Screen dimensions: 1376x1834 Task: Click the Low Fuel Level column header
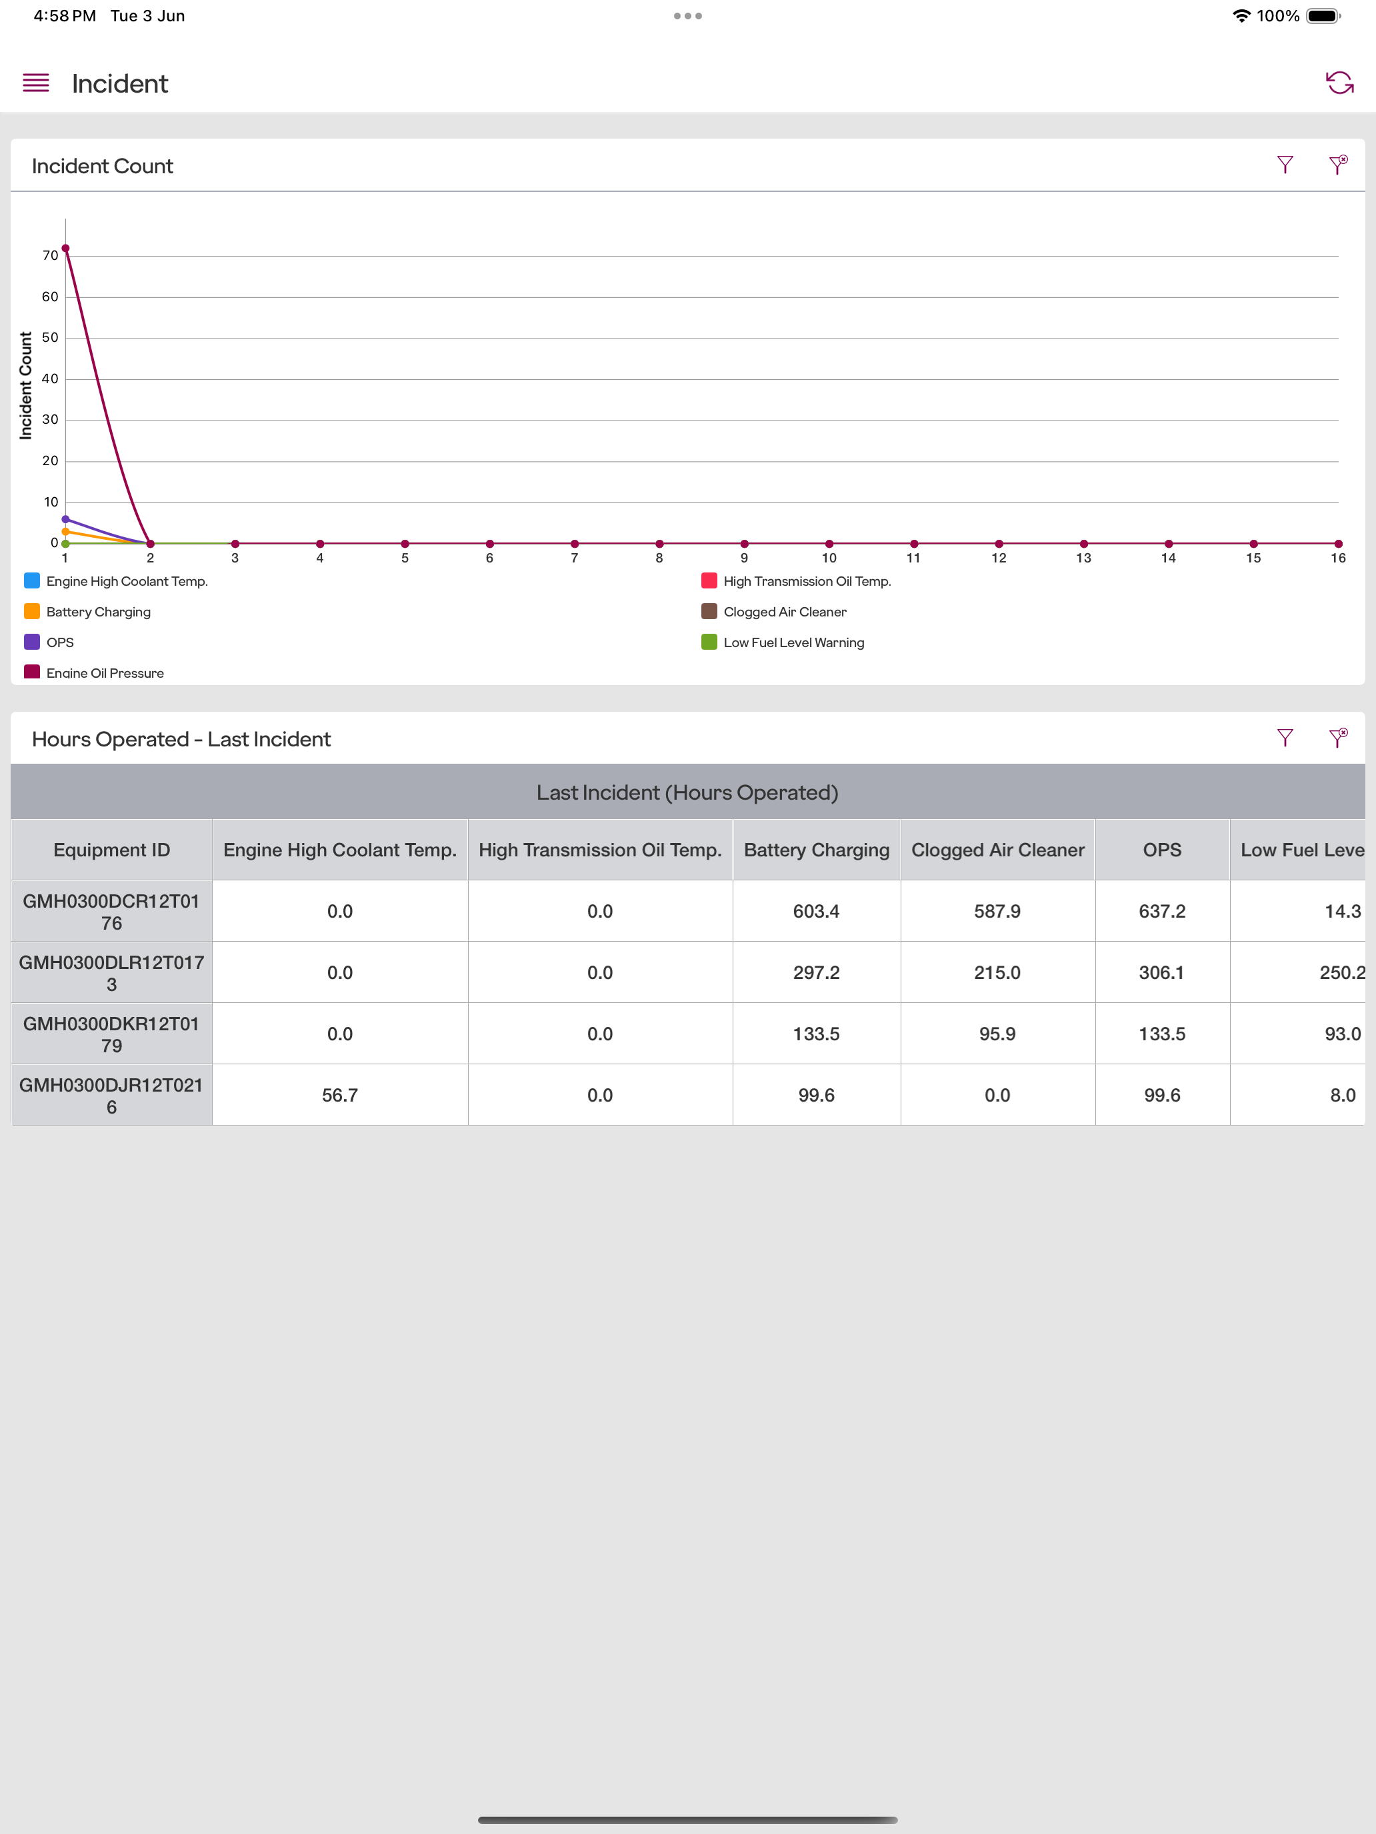pos(1298,850)
